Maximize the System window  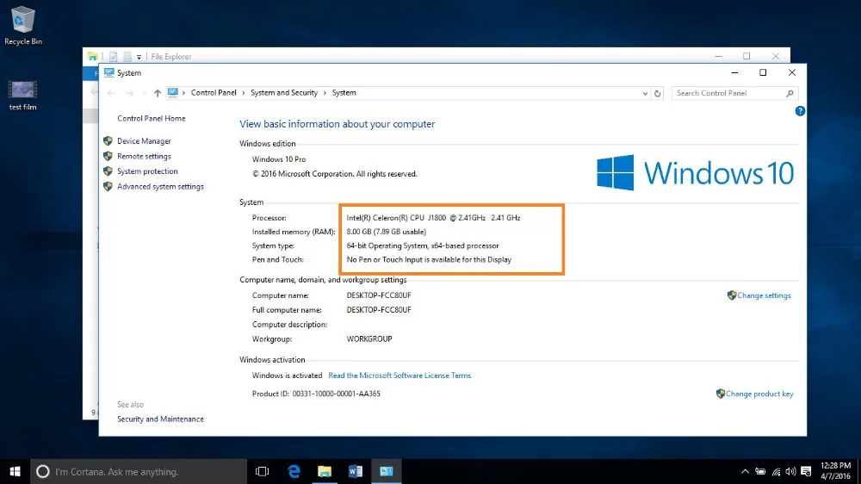click(x=763, y=72)
